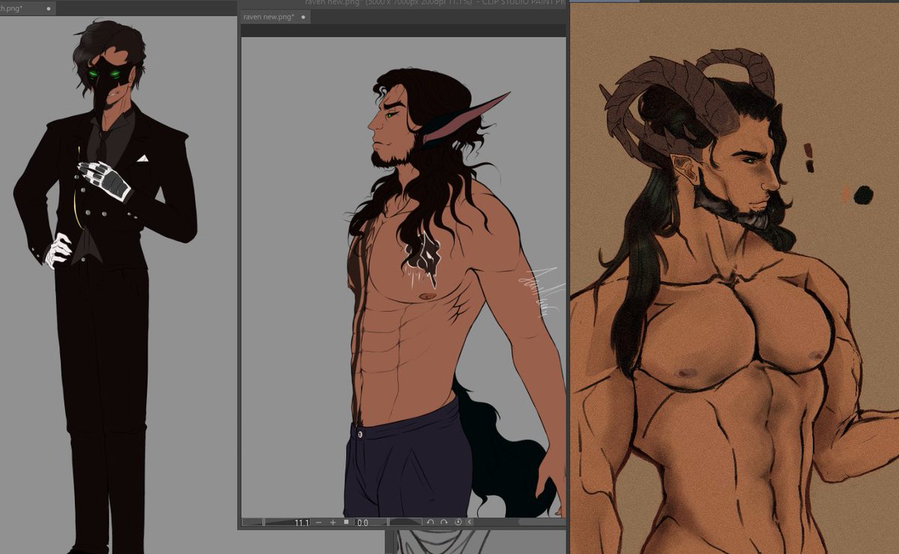Click the fit-to-screen square icon
899x554 pixels.
346,522
